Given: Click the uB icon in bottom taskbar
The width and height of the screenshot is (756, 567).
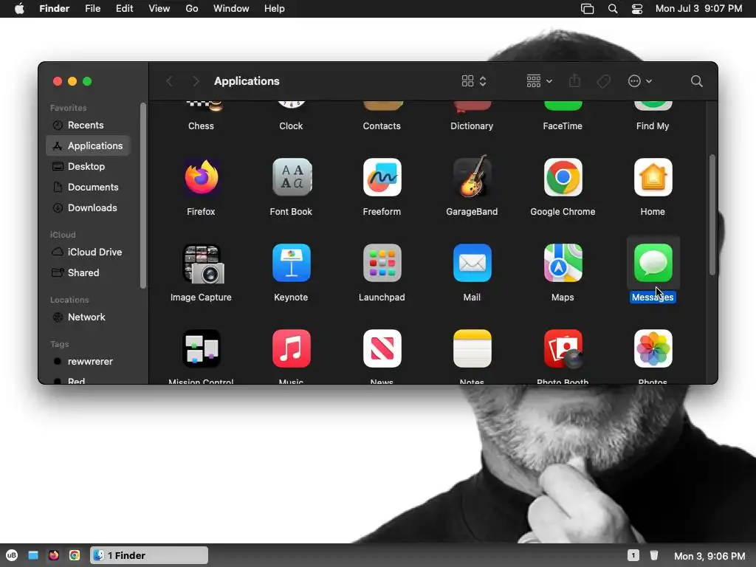Looking at the screenshot, I should 12,555.
